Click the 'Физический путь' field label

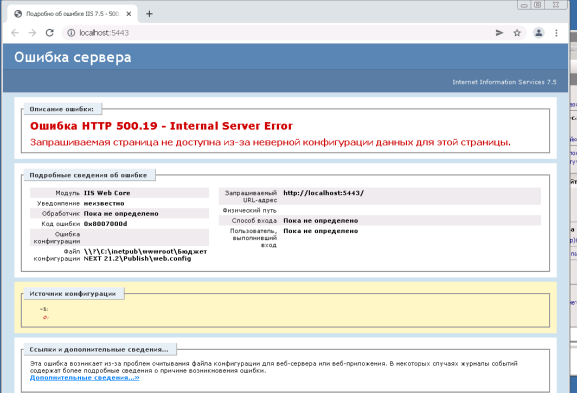click(x=249, y=211)
